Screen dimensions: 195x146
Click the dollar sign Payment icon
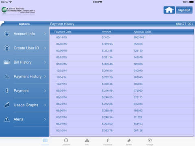pos(7,91)
